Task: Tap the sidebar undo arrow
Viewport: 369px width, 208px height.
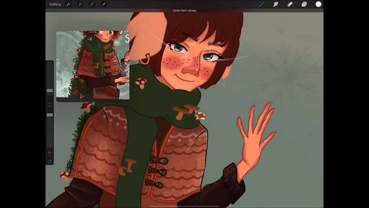Action: [50, 153]
